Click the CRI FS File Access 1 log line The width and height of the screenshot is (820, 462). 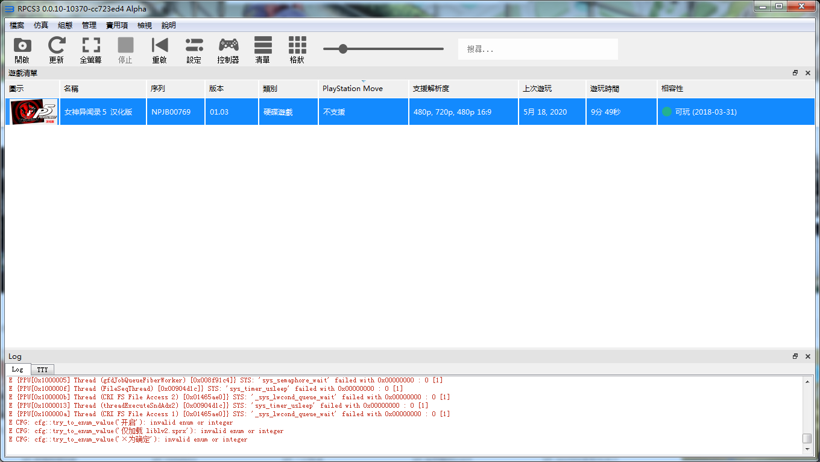click(229, 414)
